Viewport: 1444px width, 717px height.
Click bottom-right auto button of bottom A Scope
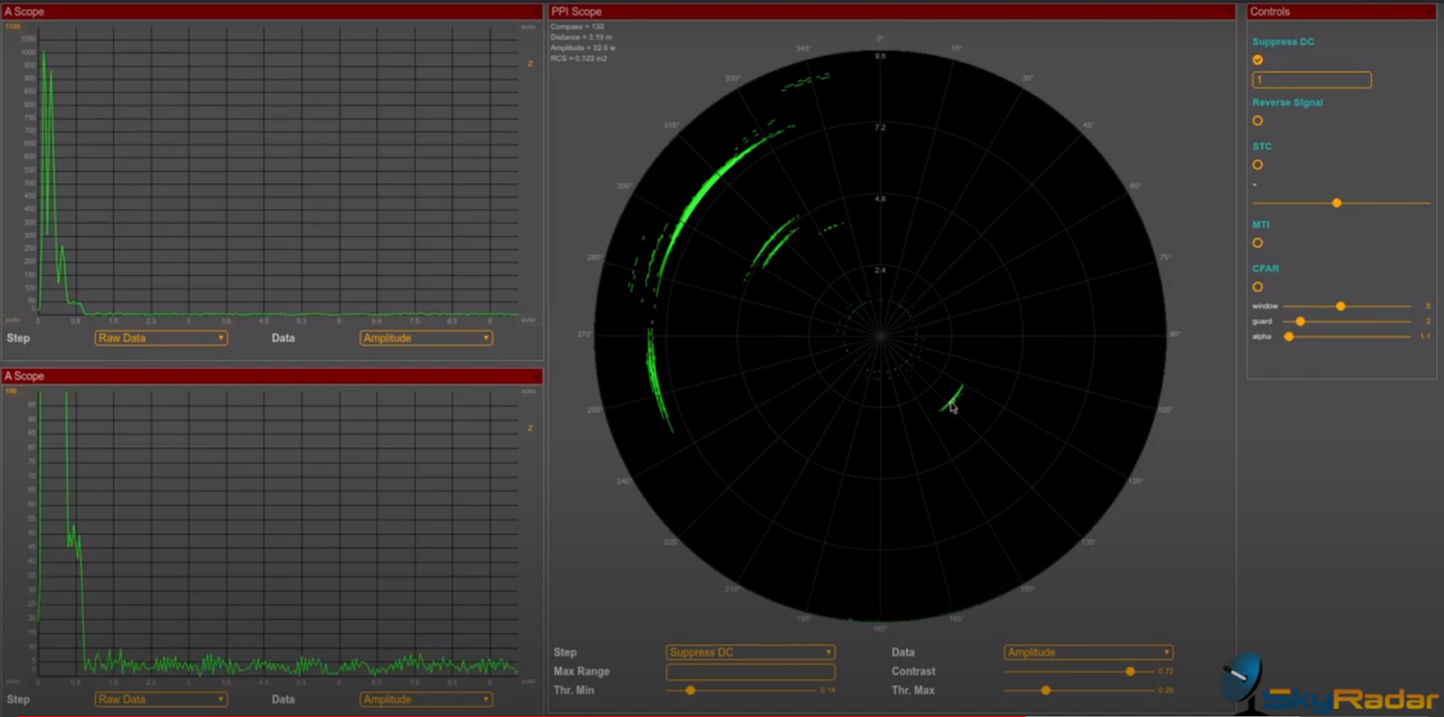point(529,681)
